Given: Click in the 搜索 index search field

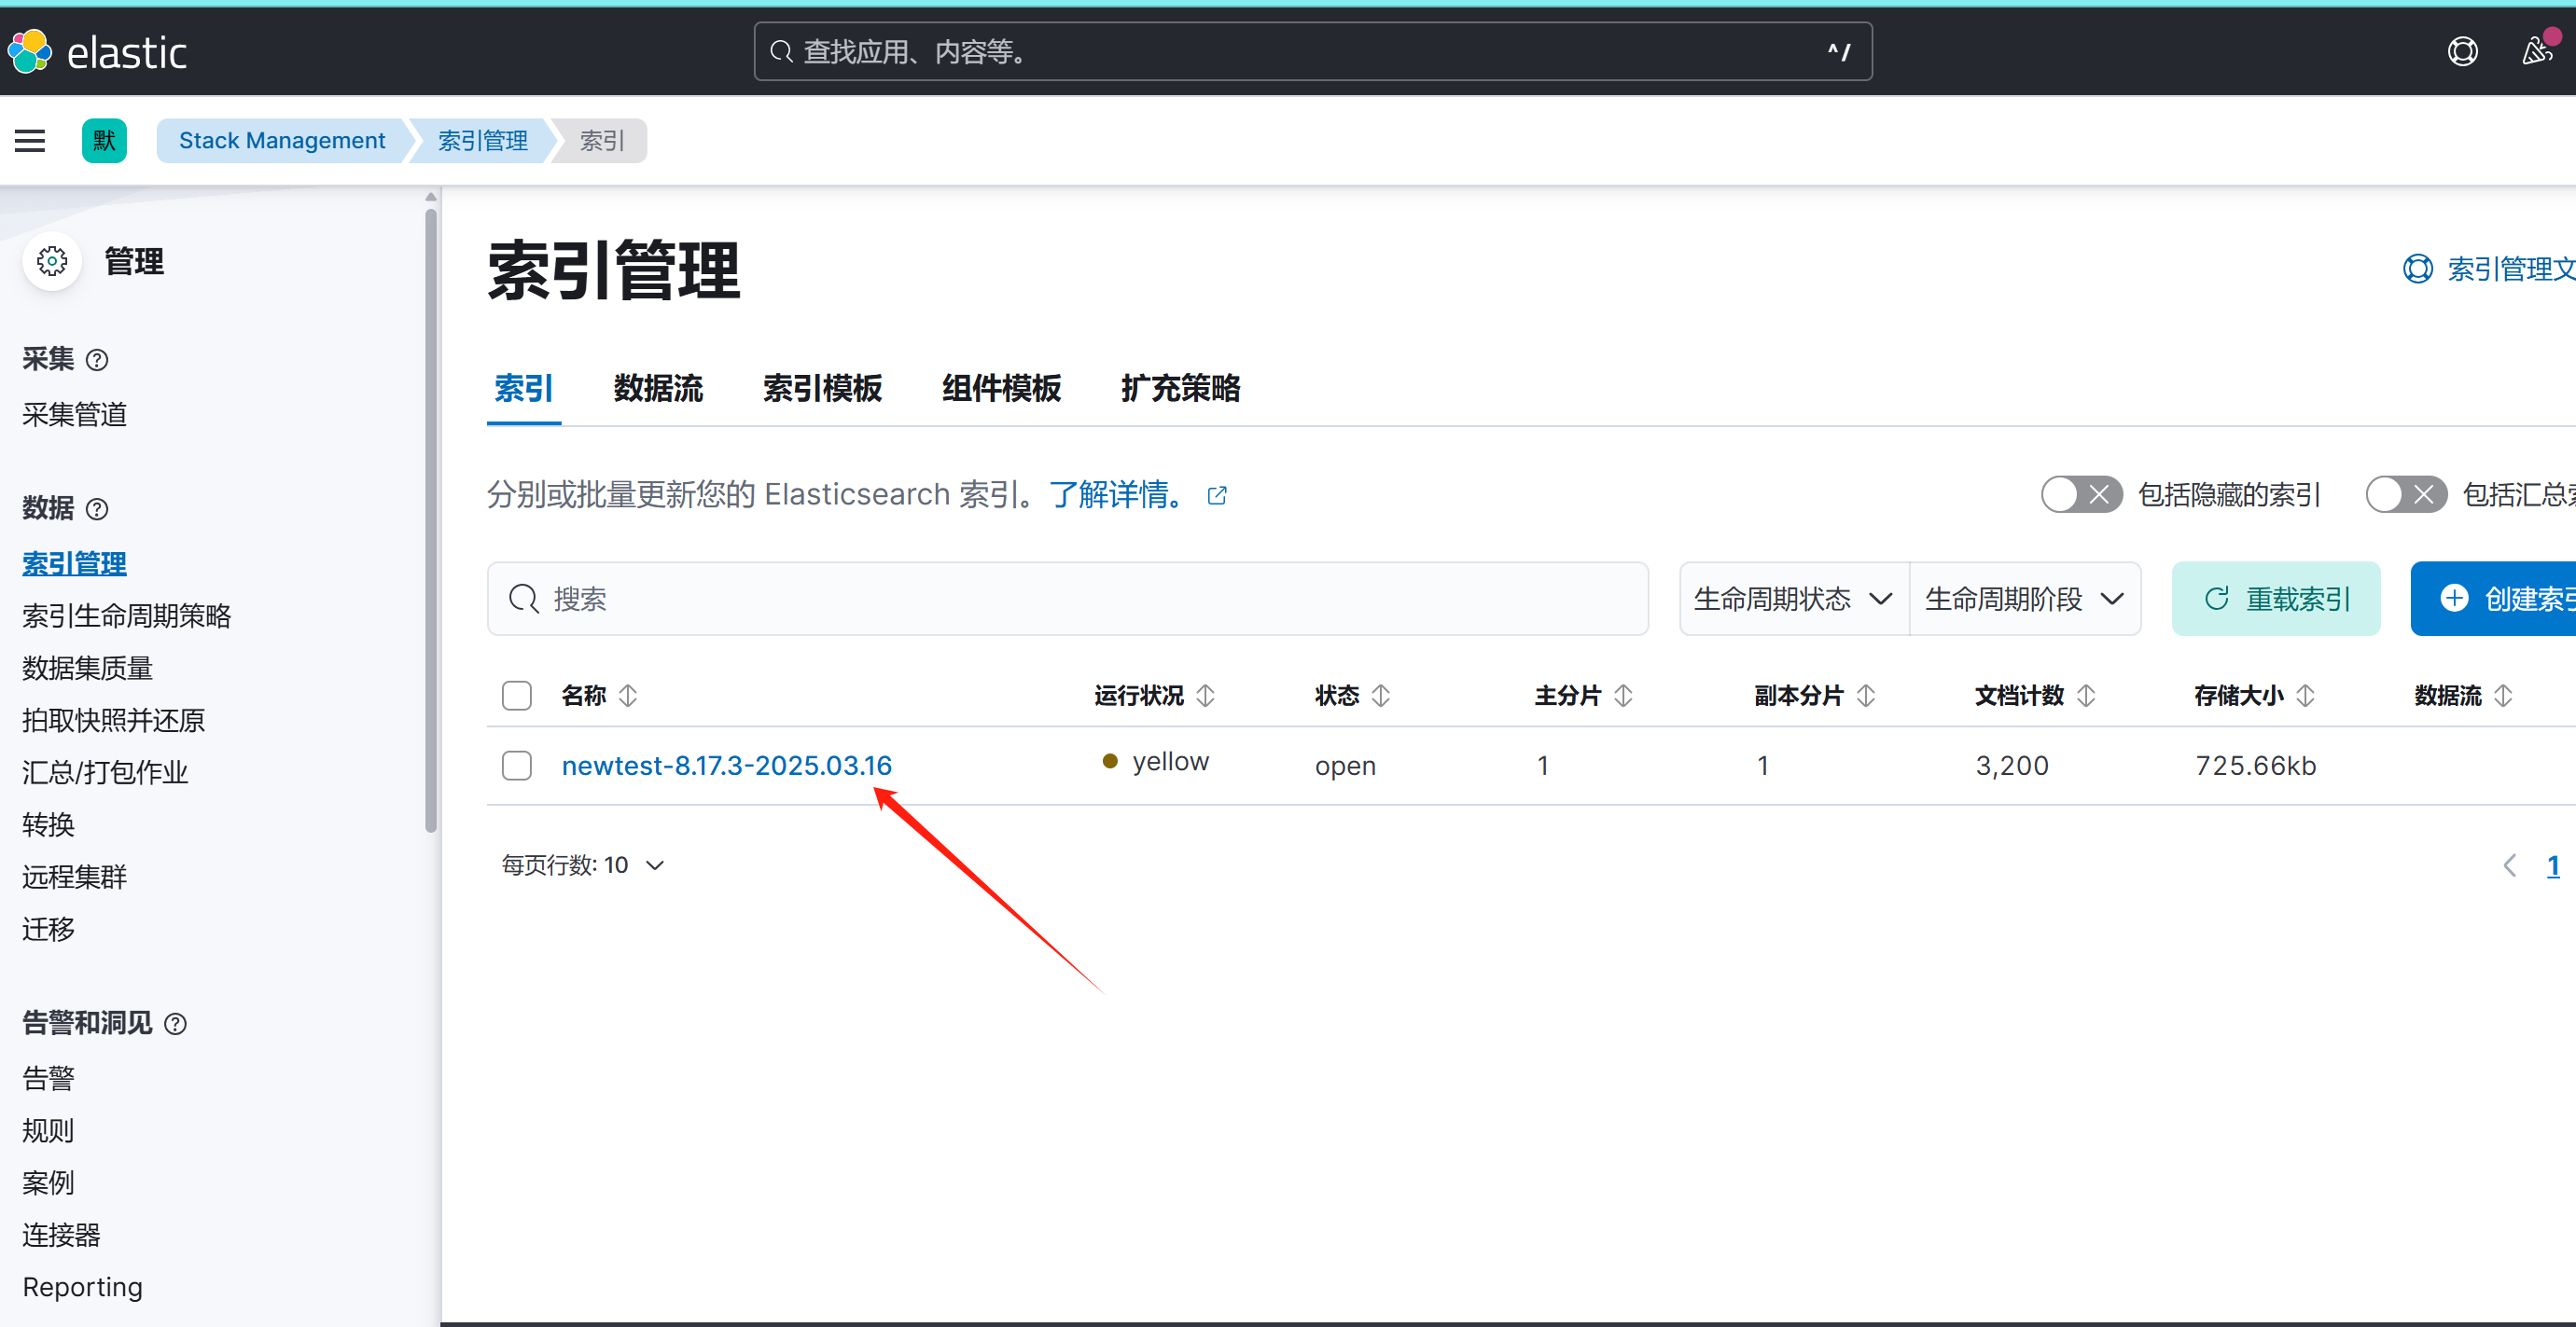Looking at the screenshot, I should [1067, 600].
